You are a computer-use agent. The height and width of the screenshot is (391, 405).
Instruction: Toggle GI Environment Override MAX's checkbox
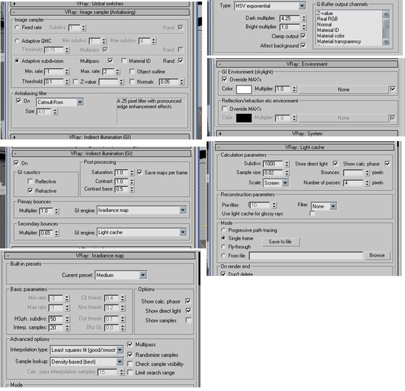(x=224, y=79)
